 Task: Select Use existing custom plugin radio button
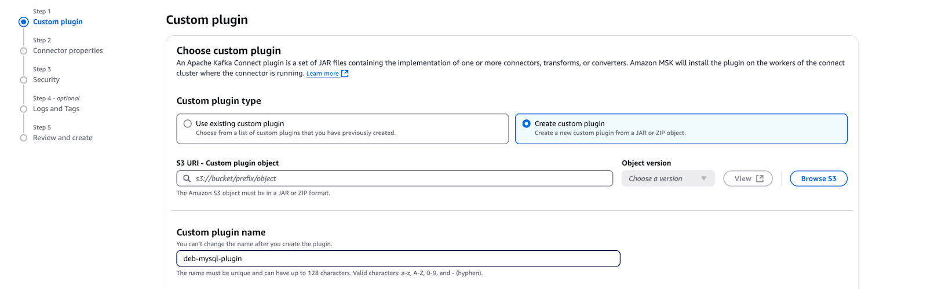pos(188,124)
